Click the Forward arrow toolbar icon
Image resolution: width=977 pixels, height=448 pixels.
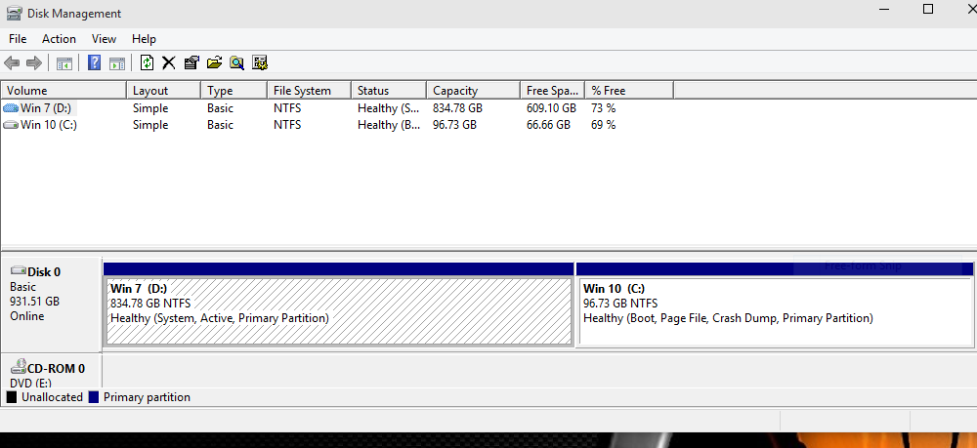pos(34,62)
